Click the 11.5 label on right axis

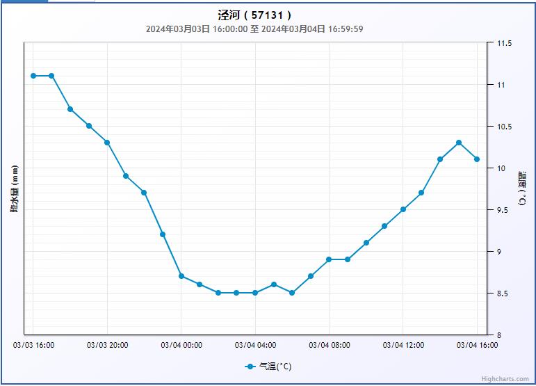[504, 43]
